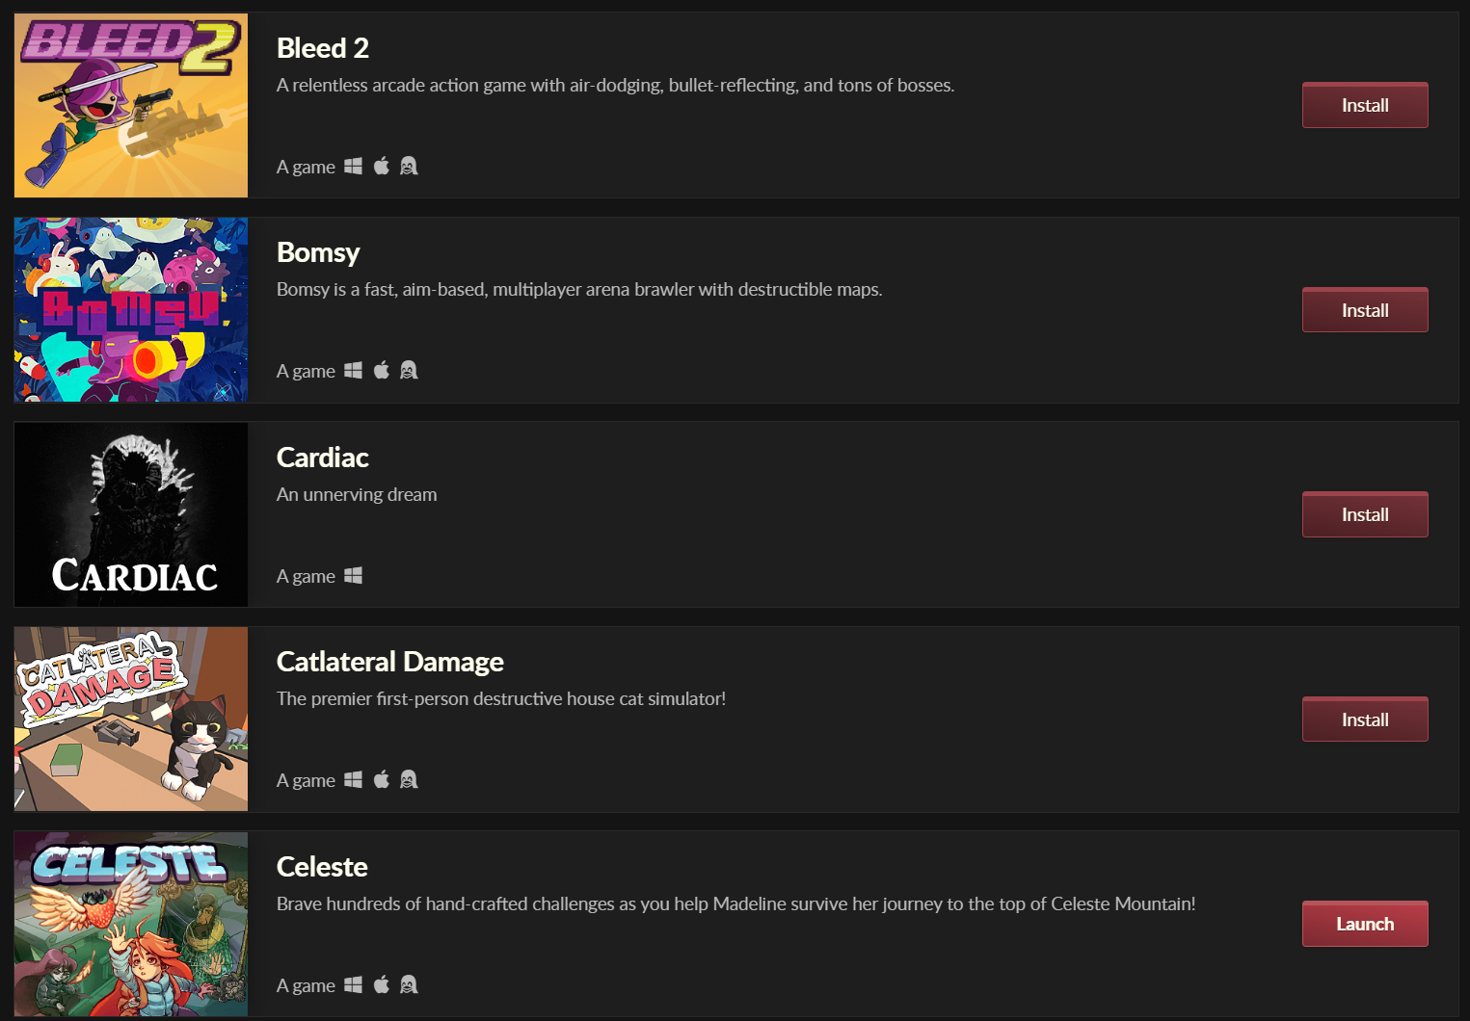Click the Apple icon on the Catlateral Damage row
The width and height of the screenshot is (1470, 1021).
pos(382,779)
